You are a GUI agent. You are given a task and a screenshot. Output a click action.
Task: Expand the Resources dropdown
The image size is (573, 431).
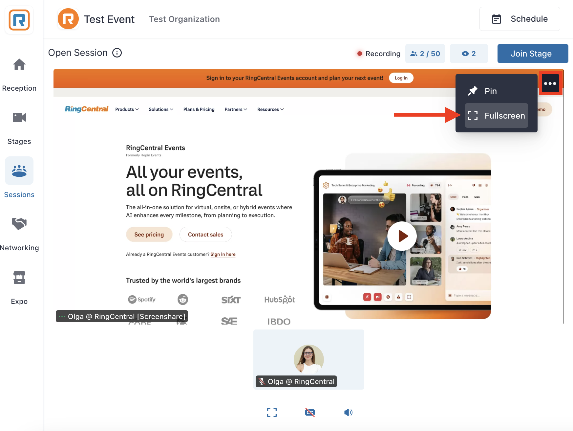coord(270,109)
